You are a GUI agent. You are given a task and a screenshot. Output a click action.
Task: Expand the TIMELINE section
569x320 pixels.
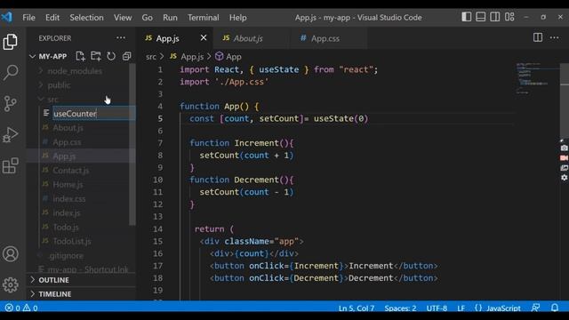coord(55,294)
